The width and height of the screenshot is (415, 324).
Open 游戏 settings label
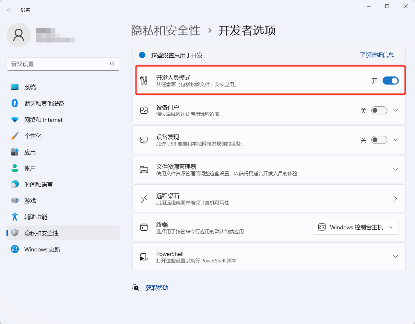point(30,201)
